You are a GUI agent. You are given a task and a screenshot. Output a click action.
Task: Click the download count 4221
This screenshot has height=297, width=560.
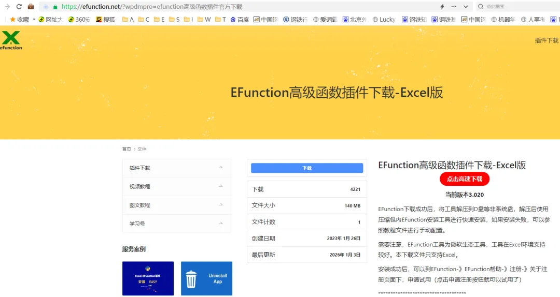coord(355,189)
